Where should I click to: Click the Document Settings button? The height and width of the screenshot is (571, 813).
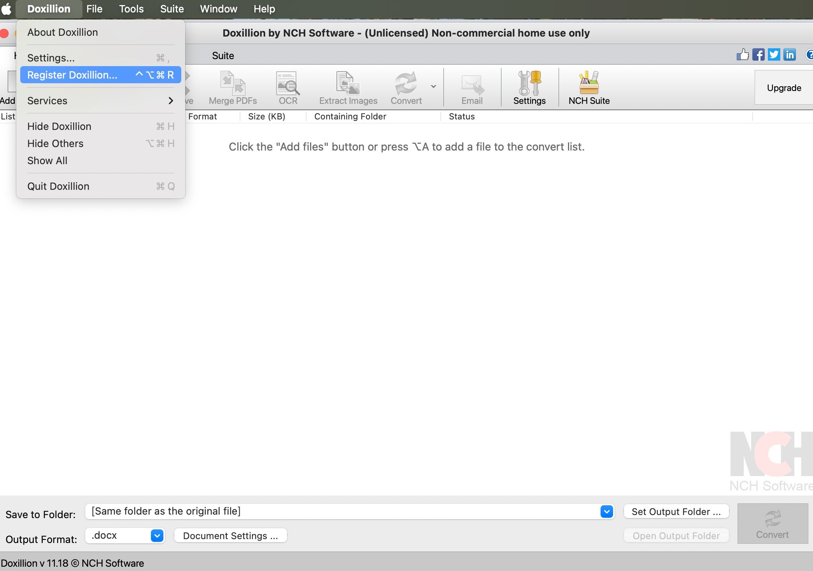pyautogui.click(x=230, y=536)
